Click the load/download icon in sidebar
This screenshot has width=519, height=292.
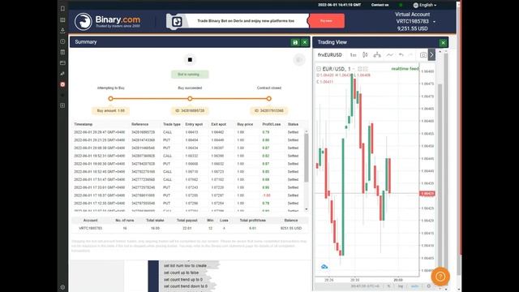point(62,31)
